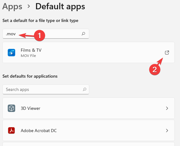The height and width of the screenshot is (146, 180).
Task: Click the Default apps breadcrumb title
Action: 60,6
